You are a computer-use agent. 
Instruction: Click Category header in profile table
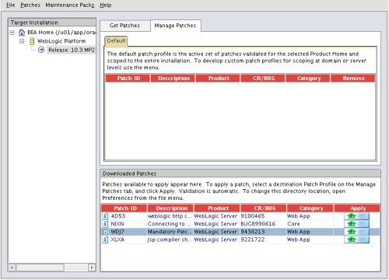tap(308, 79)
